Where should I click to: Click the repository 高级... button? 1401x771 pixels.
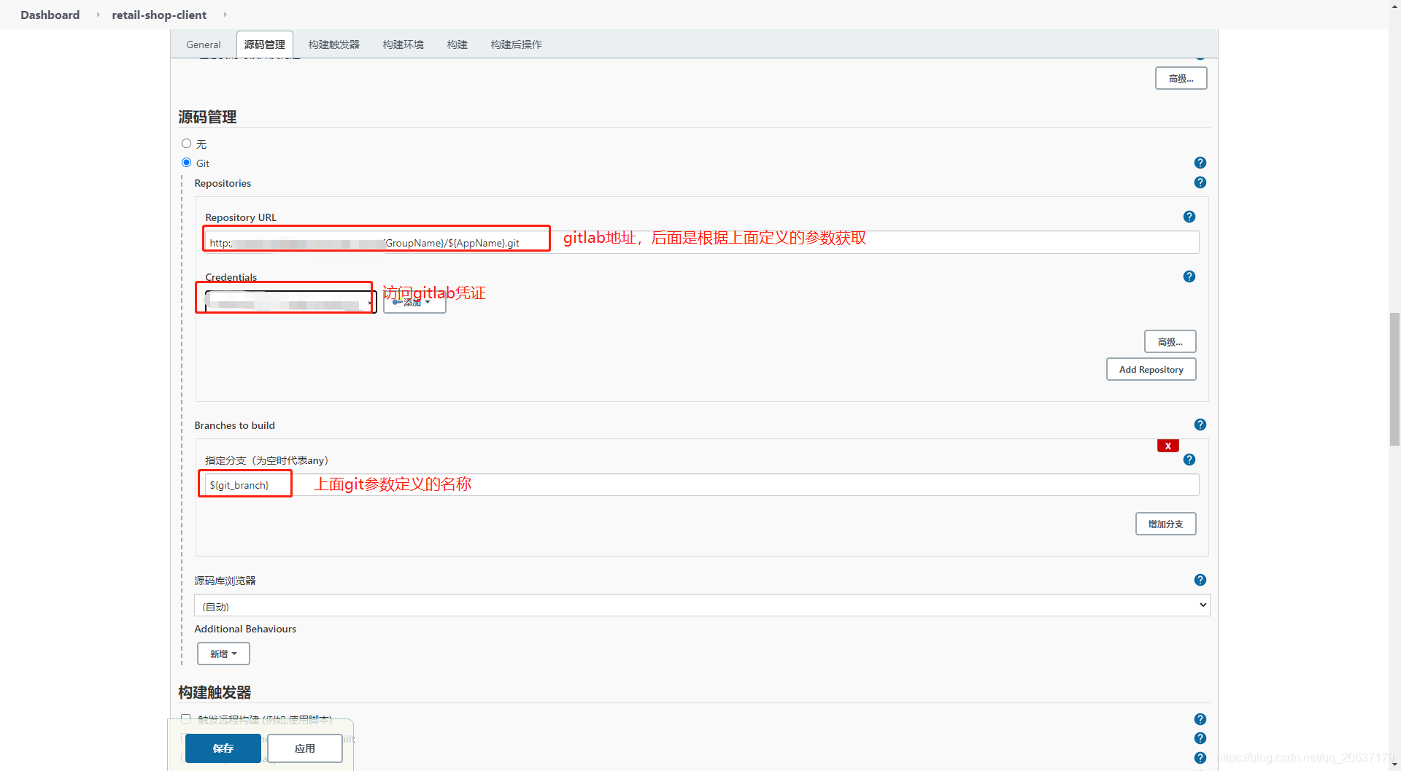tap(1170, 341)
